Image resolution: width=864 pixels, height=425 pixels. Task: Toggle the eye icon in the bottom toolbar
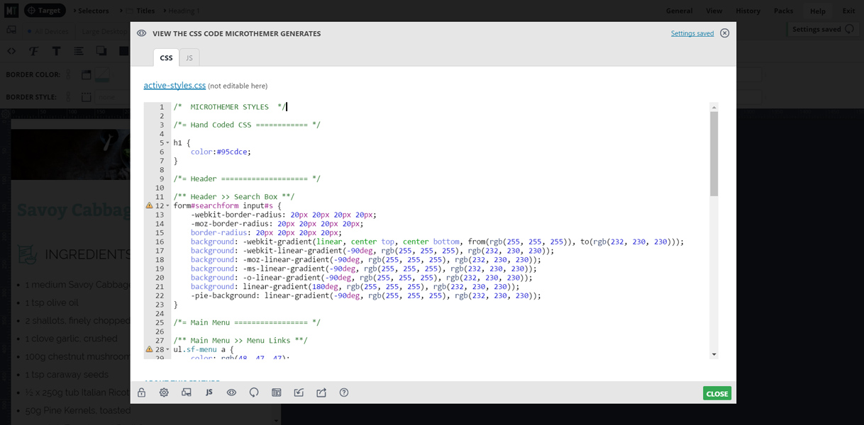click(231, 392)
